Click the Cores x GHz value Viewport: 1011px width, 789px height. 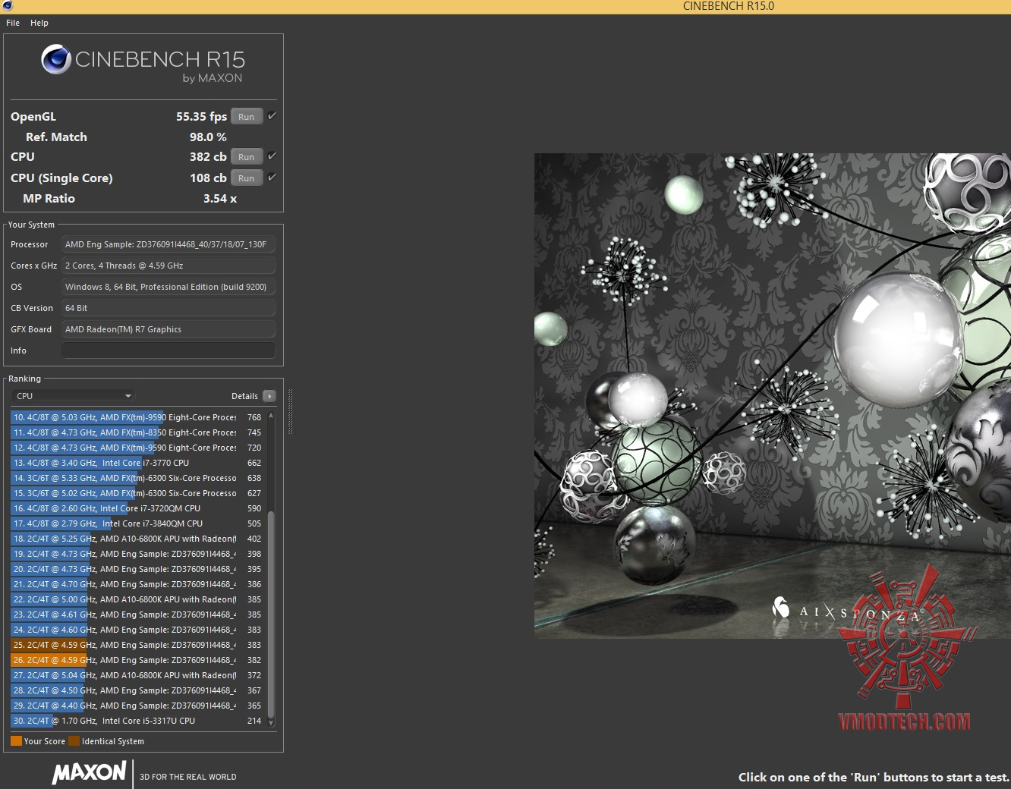point(168,266)
